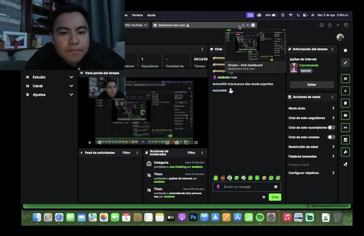This screenshot has width=364, height=236.
Task: Unmute the stream preview volume icon
Action: (99, 143)
